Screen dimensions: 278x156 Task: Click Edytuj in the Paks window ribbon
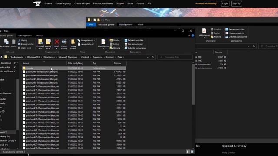click(x=114, y=44)
